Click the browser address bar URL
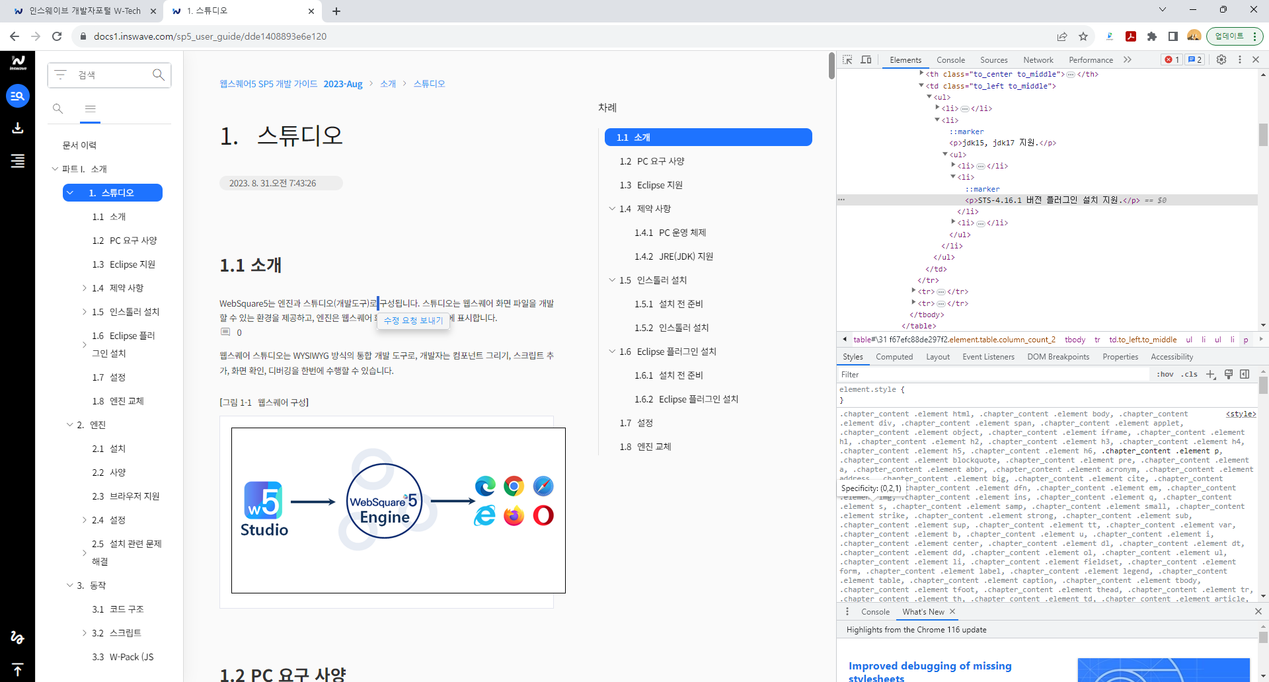Image resolution: width=1269 pixels, height=682 pixels. point(210,36)
